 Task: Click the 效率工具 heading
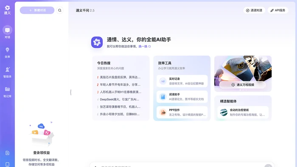pos(165,63)
